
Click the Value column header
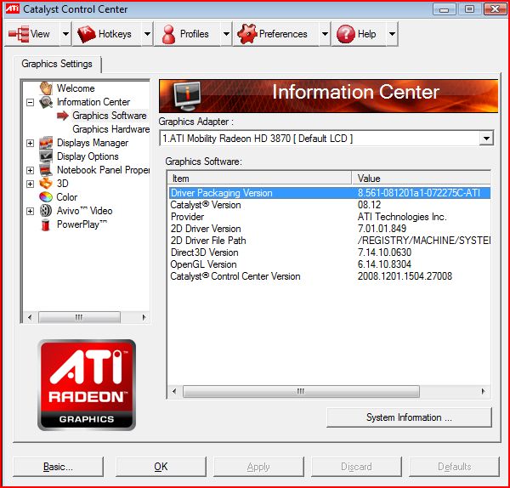422,179
